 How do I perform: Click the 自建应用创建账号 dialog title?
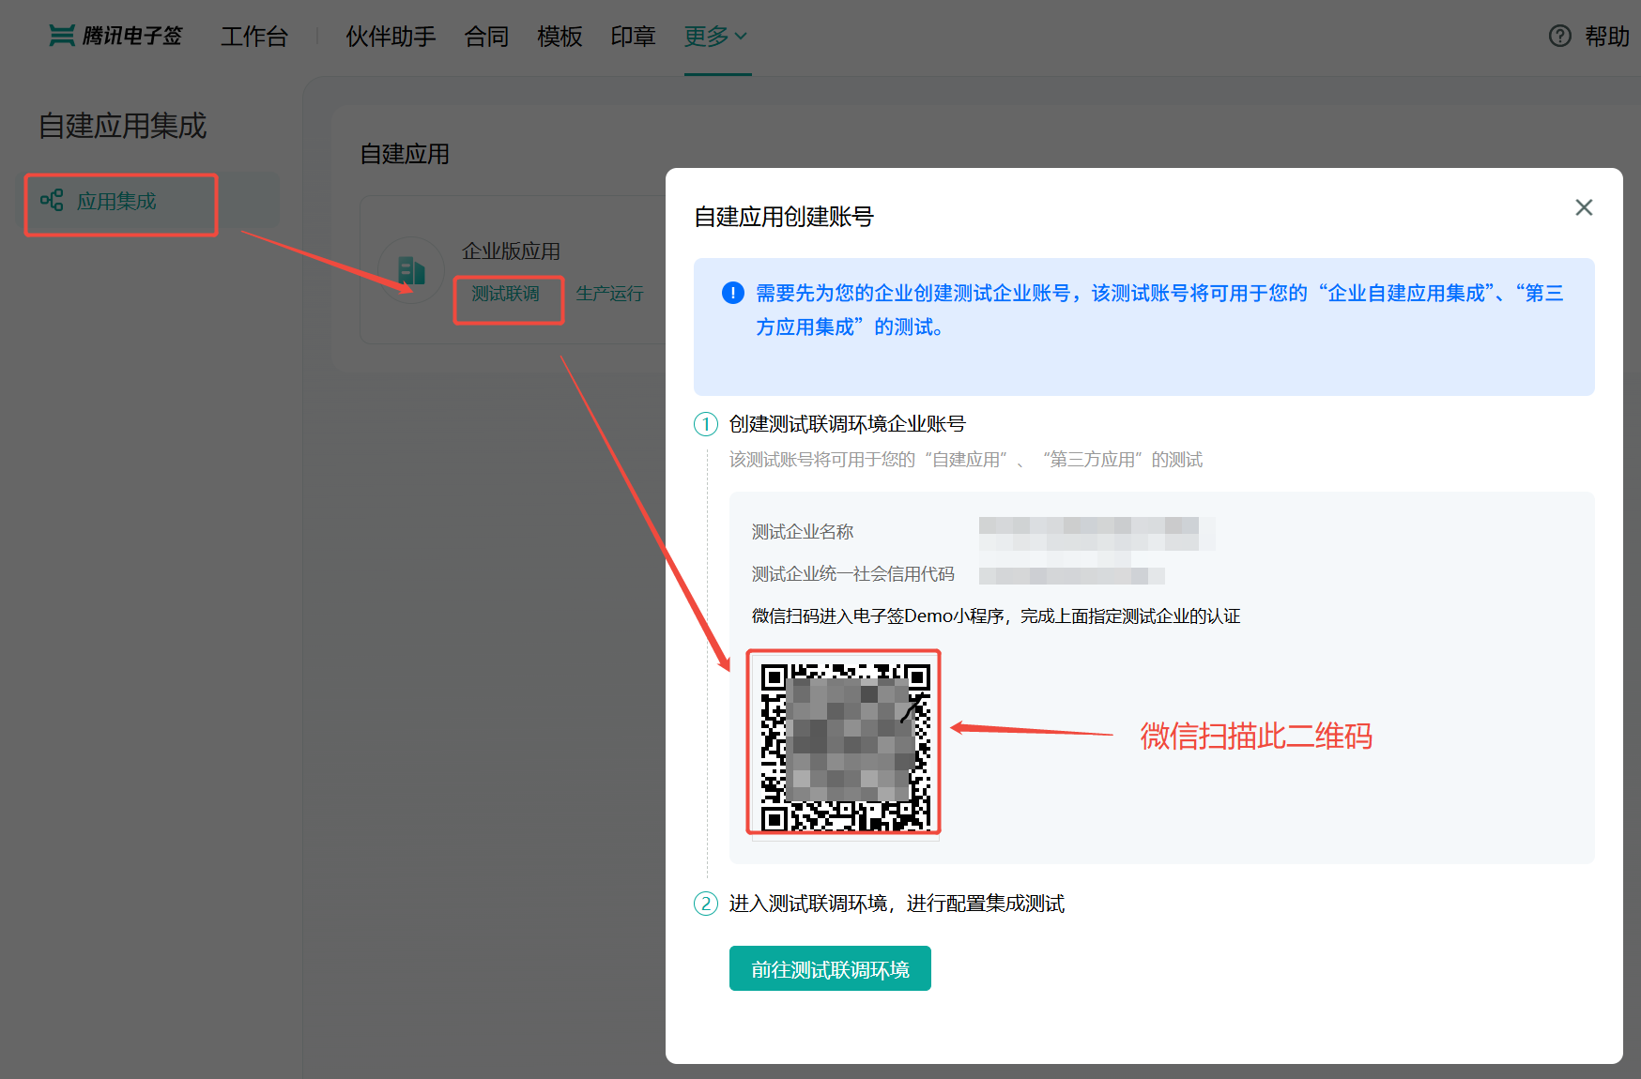click(784, 217)
